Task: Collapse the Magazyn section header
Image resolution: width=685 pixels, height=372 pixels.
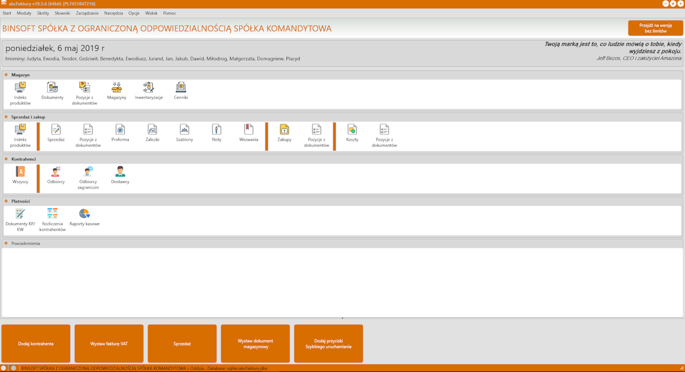Action: pos(6,75)
